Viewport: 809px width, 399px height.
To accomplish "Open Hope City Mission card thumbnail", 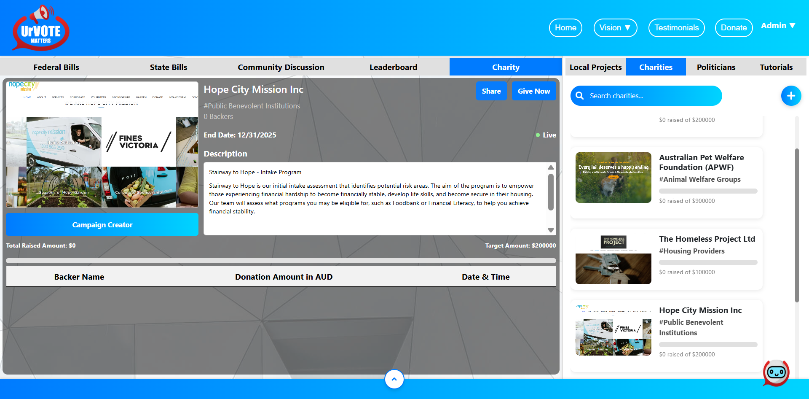I will click(x=613, y=330).
